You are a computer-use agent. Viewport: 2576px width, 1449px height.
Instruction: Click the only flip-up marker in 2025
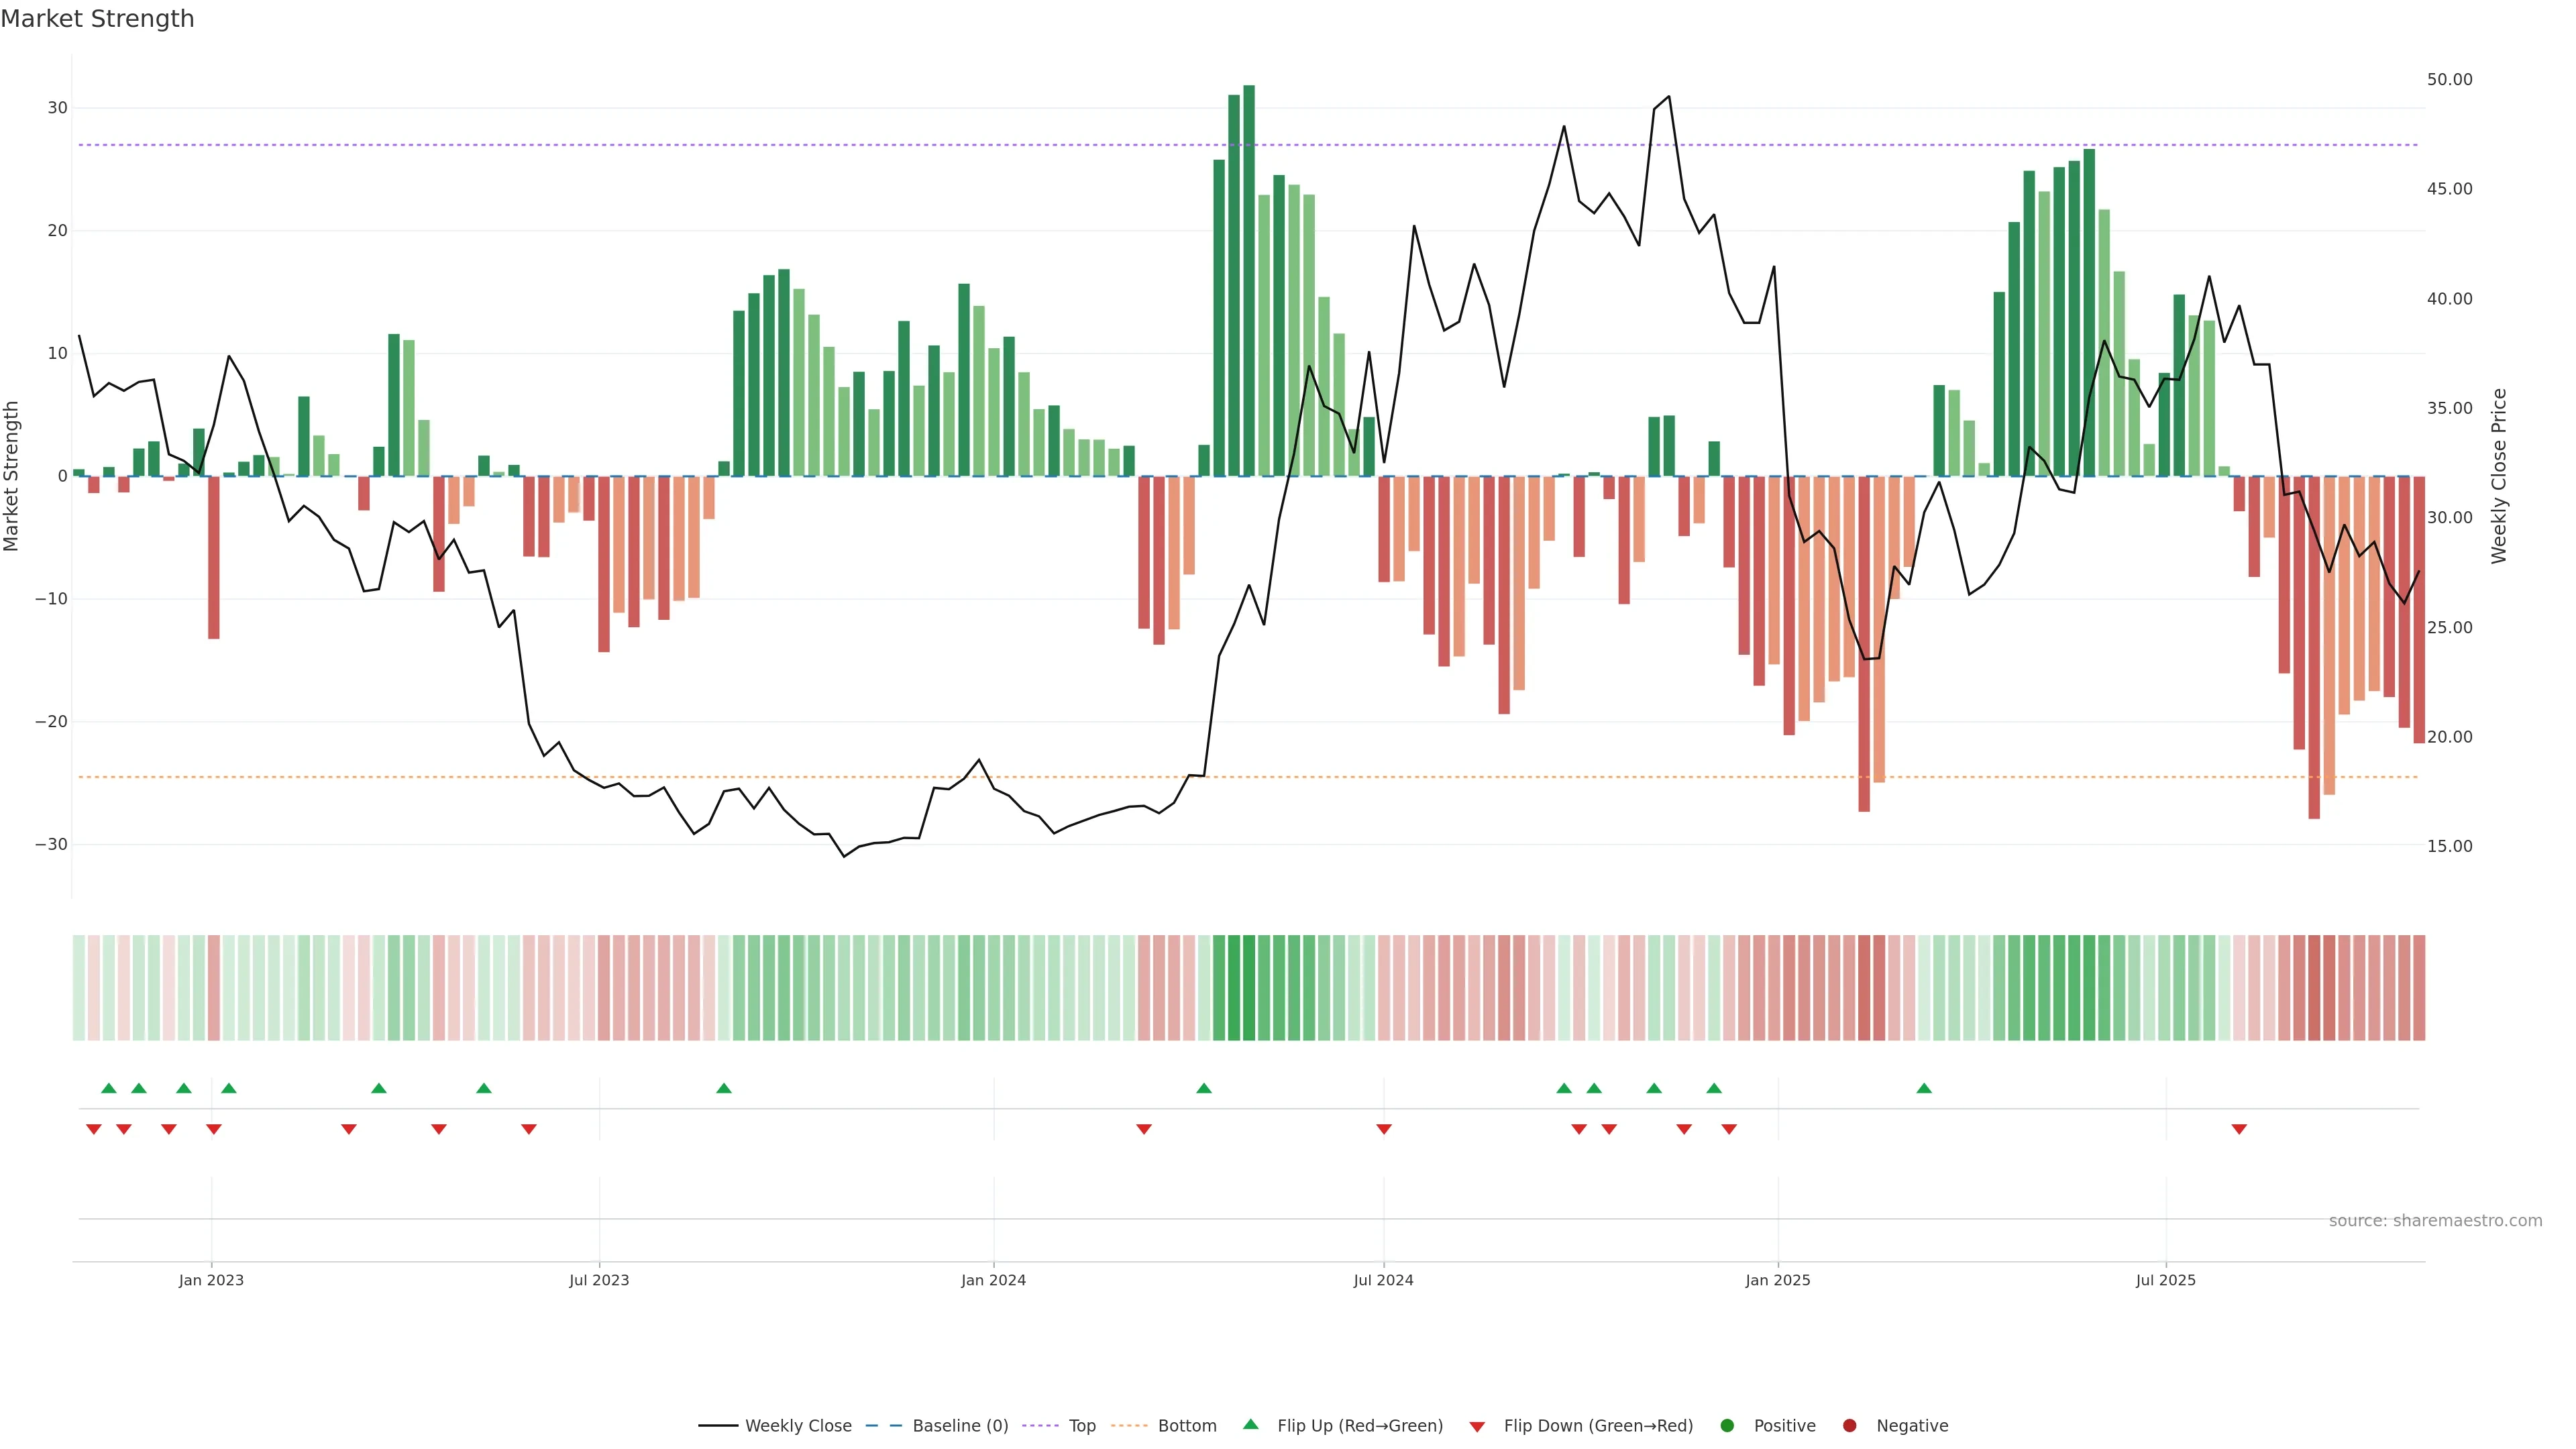coord(1924,1088)
